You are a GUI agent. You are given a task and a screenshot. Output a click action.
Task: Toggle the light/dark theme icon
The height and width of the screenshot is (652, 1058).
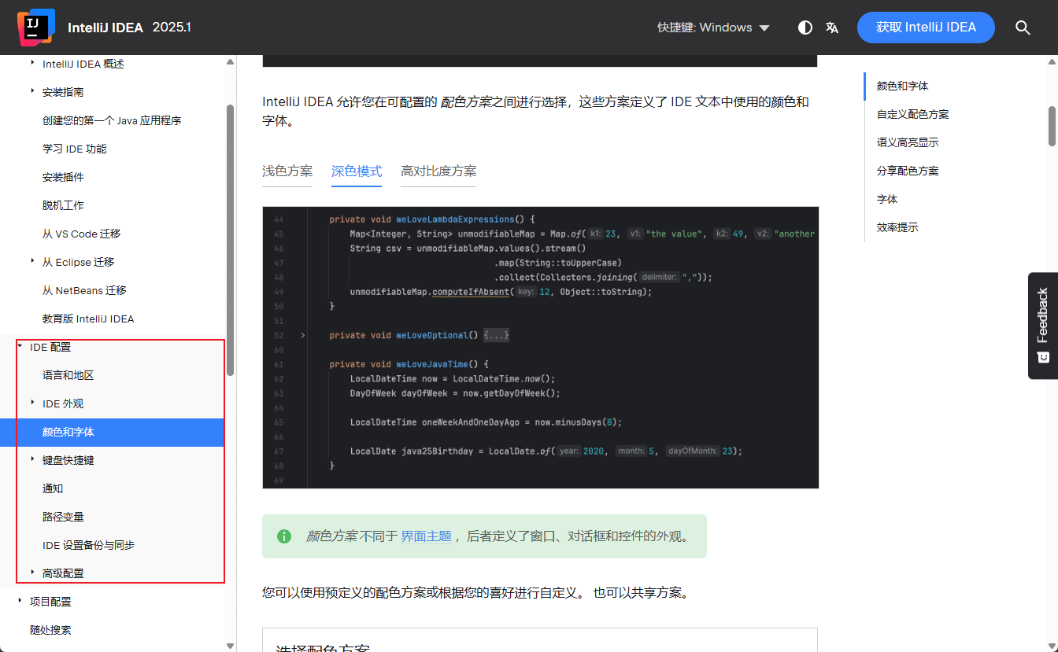(805, 28)
